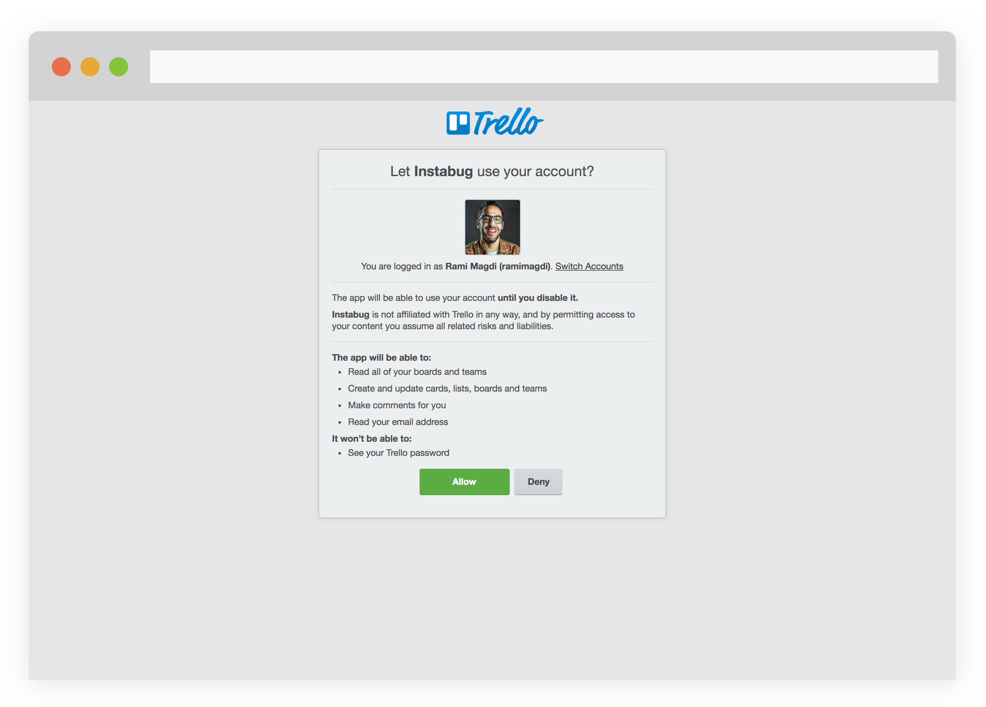Image resolution: width=986 pixels, height=707 pixels.
Task: Open the Switch Accounts link
Action: pyautogui.click(x=589, y=266)
